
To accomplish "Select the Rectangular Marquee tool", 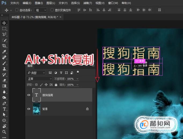I will coord(4,29).
